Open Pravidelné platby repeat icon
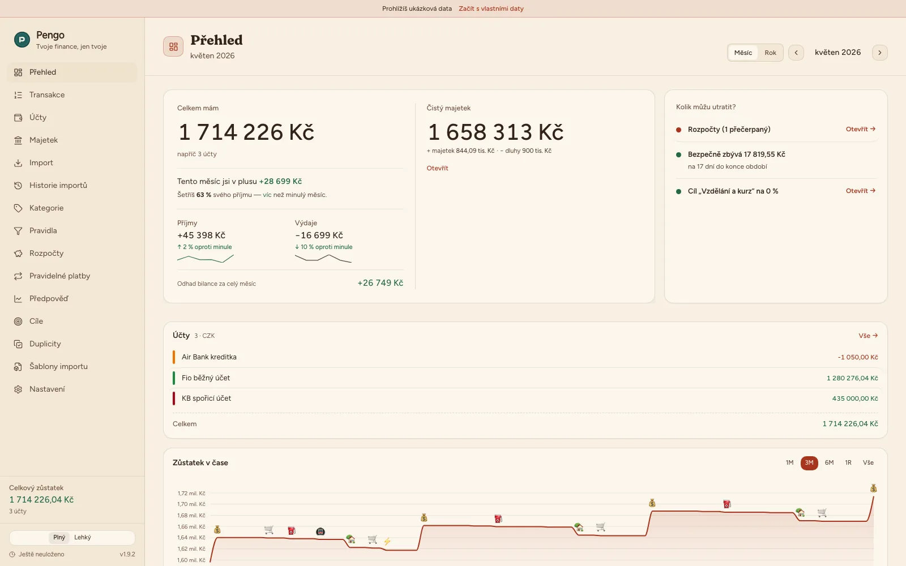 (x=18, y=276)
